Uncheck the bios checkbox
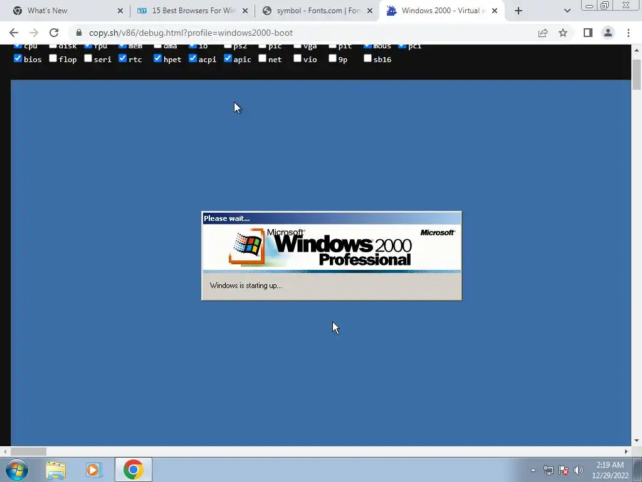Screen dimensions: 642x482 (x=18, y=58)
